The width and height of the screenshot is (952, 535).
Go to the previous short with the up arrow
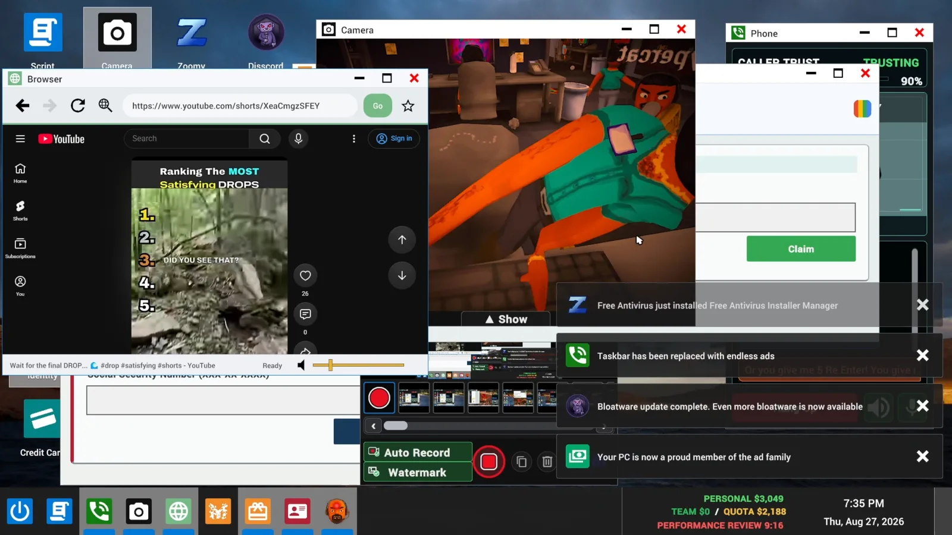click(402, 240)
